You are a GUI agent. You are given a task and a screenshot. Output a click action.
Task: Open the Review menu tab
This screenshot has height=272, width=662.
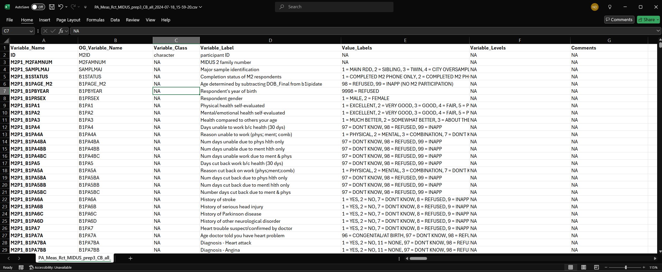tap(132, 20)
